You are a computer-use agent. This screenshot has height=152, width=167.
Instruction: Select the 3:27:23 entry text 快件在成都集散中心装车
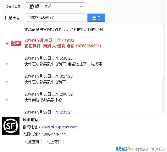pos(45,82)
